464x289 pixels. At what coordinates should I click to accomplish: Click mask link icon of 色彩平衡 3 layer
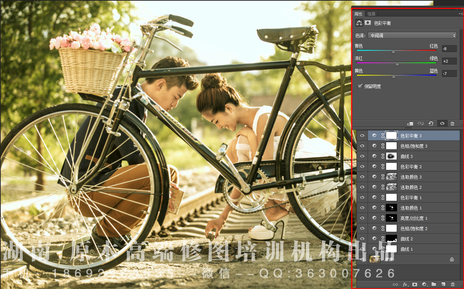pyautogui.click(x=383, y=135)
